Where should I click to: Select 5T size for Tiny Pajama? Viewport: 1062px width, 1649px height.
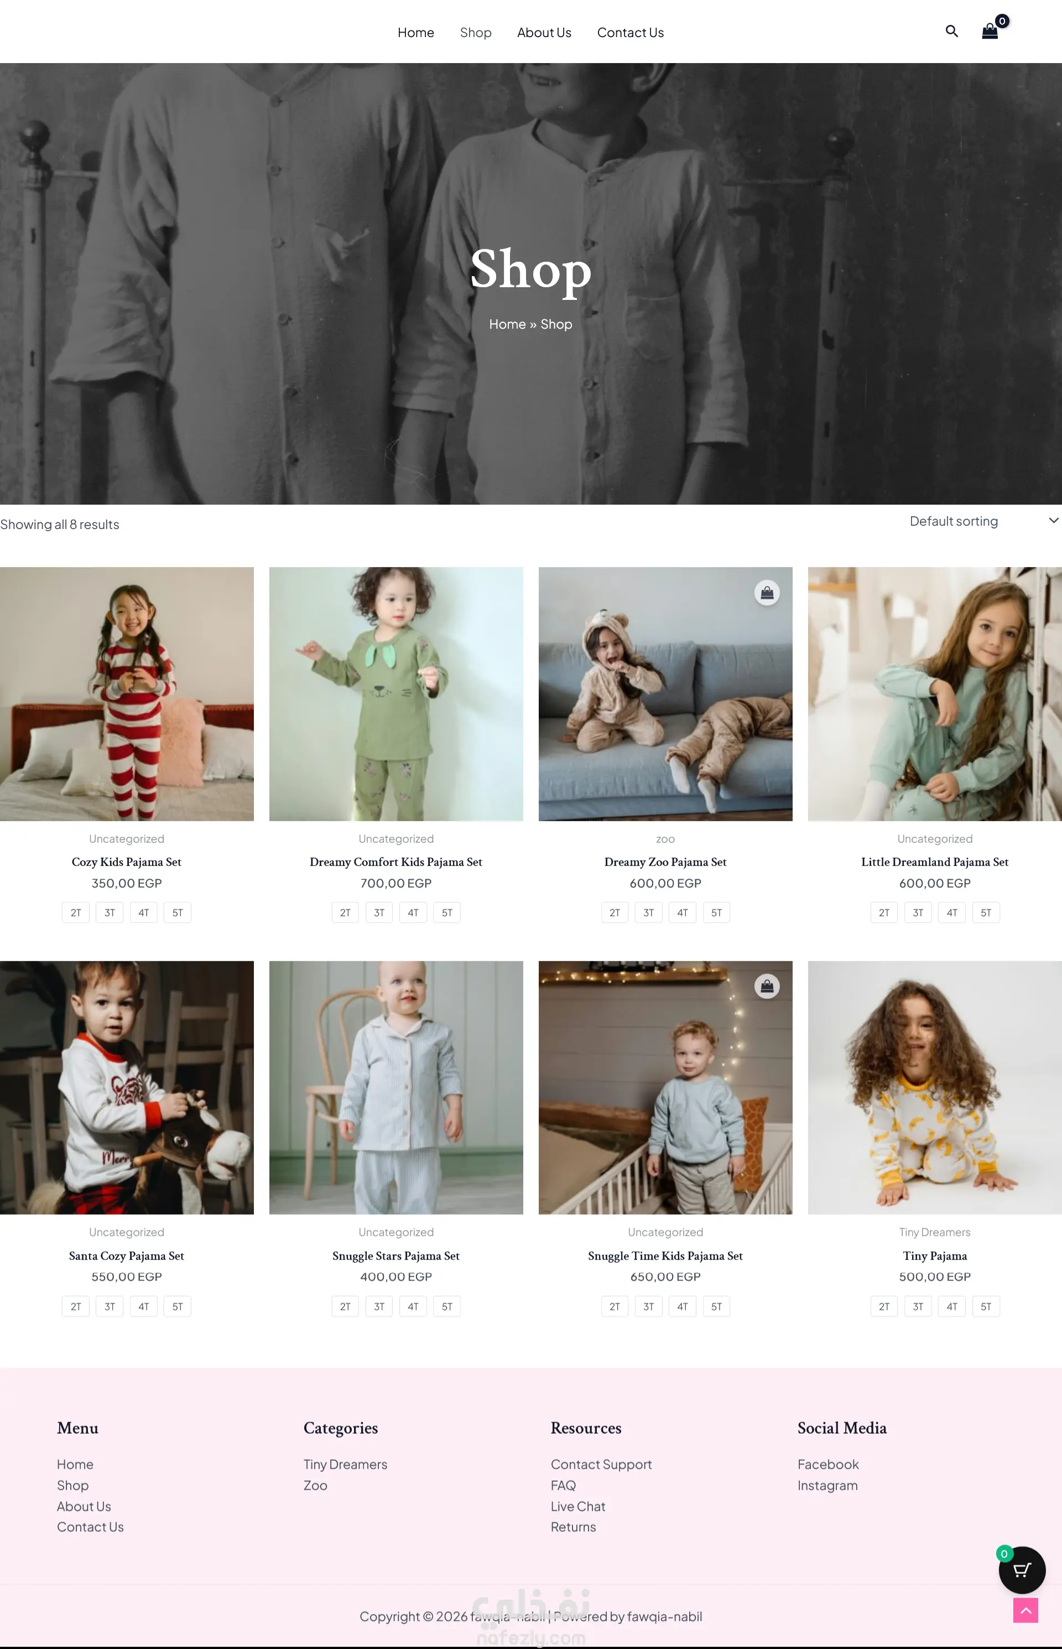point(986,1306)
